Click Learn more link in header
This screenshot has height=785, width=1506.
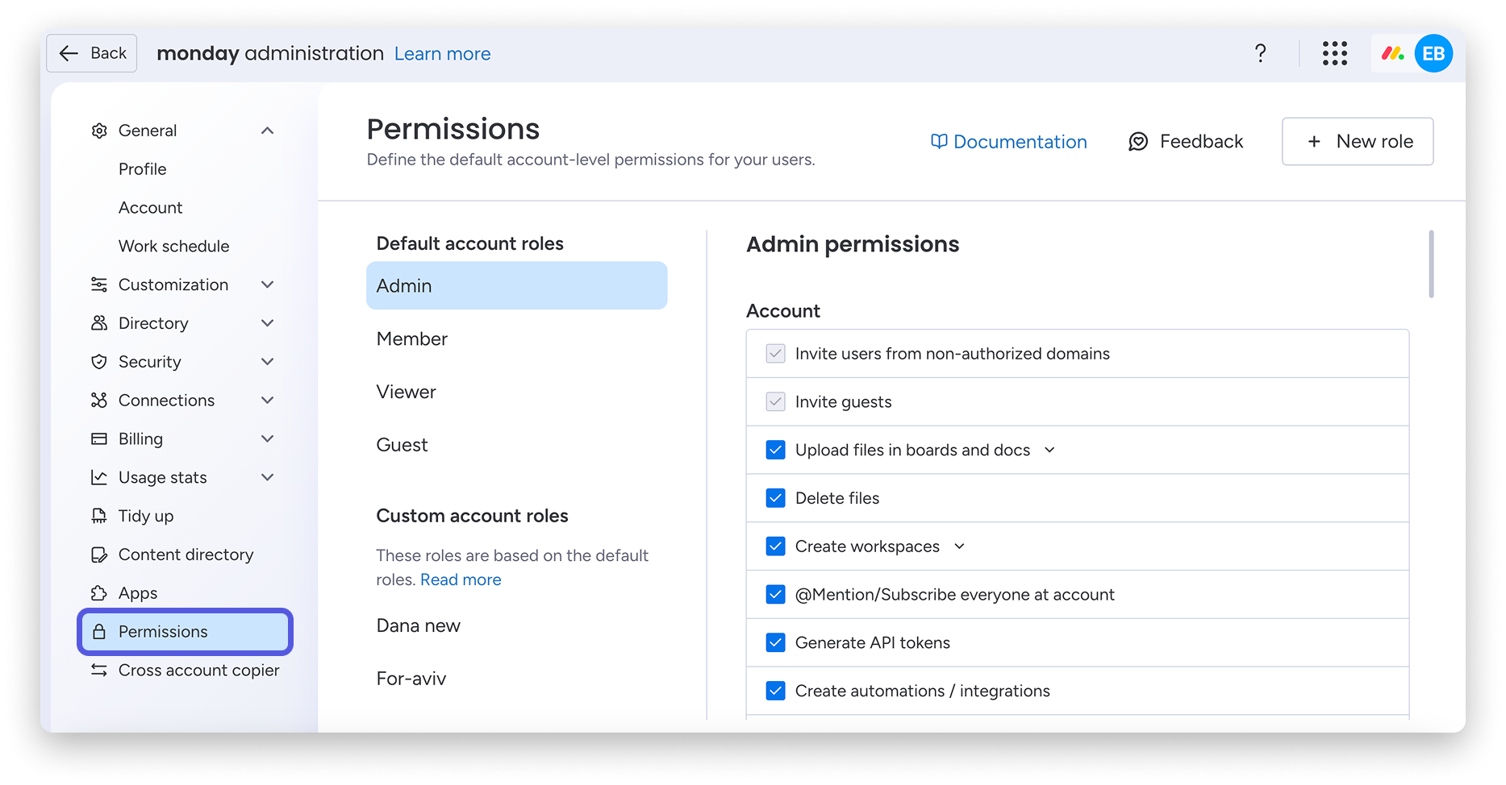(x=442, y=54)
